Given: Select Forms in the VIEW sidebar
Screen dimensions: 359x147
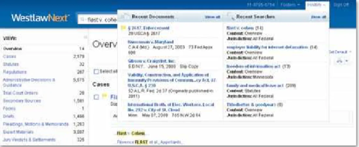Looking at the screenshot, I should 9,108.
